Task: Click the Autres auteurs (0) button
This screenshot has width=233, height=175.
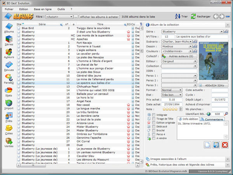Action: 179,56
